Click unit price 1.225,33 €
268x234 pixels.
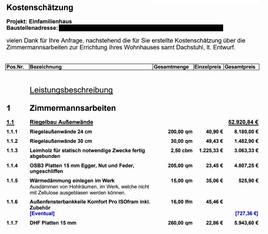(x=211, y=150)
